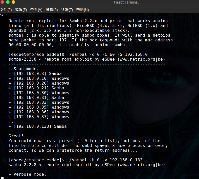Viewport: 199px width, 179px height.
Task: Click the Parrot Terminal title text
Action: pos(126,2)
